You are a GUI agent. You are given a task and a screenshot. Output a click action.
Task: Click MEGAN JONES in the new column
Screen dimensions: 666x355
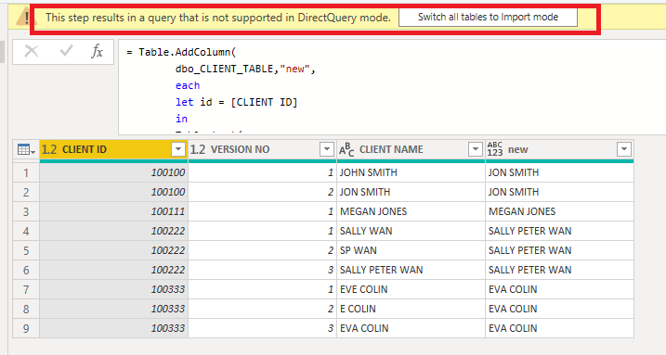pos(559,212)
